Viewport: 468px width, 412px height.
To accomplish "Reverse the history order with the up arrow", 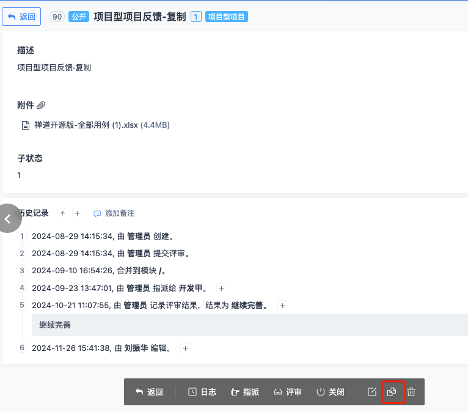I will (x=62, y=213).
